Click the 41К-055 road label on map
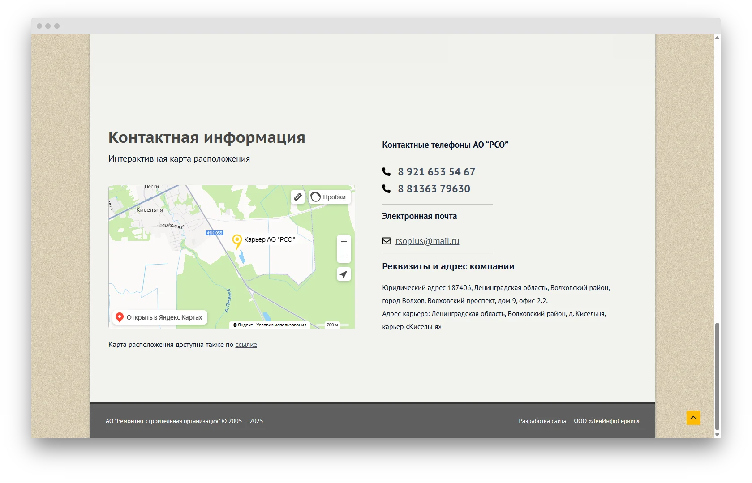 tap(215, 233)
